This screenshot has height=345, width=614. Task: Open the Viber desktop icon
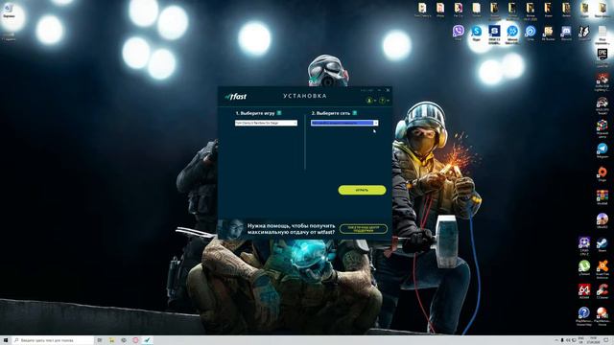click(x=459, y=32)
